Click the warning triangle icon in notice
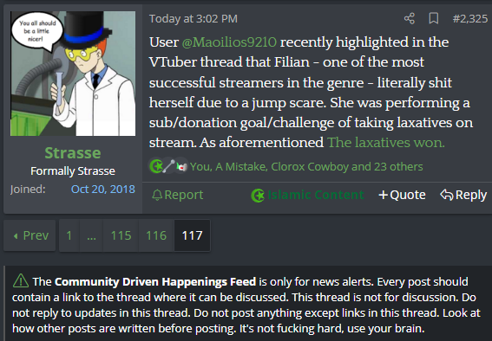The height and width of the screenshot is (341, 492). (x=21, y=280)
